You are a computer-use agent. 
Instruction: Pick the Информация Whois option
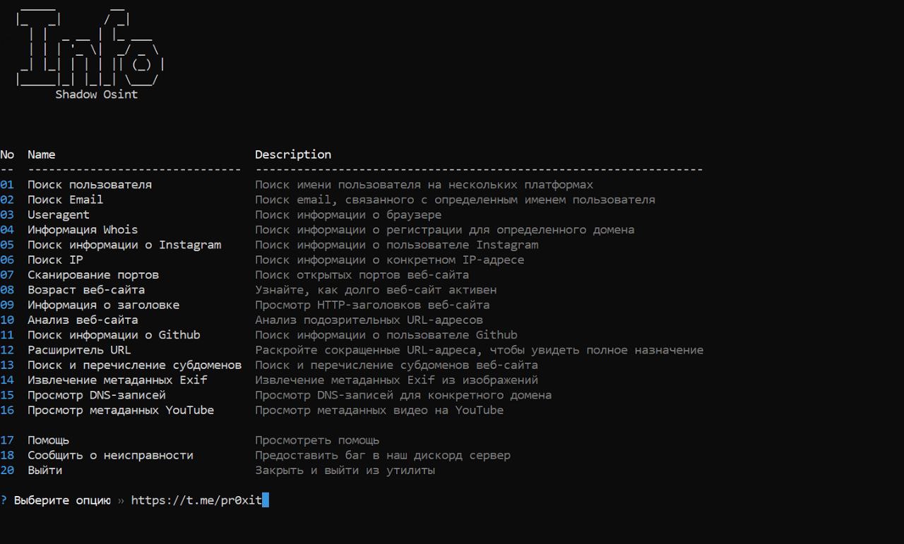(x=83, y=230)
